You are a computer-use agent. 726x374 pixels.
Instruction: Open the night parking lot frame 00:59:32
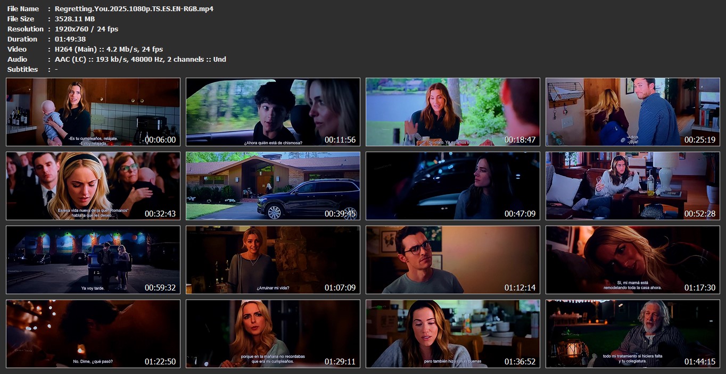point(93,260)
